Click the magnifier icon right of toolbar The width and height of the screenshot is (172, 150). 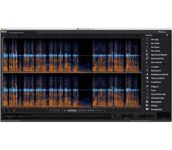point(143,110)
